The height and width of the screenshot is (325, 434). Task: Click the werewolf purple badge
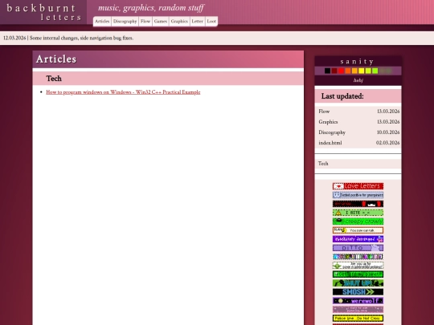(x=358, y=301)
